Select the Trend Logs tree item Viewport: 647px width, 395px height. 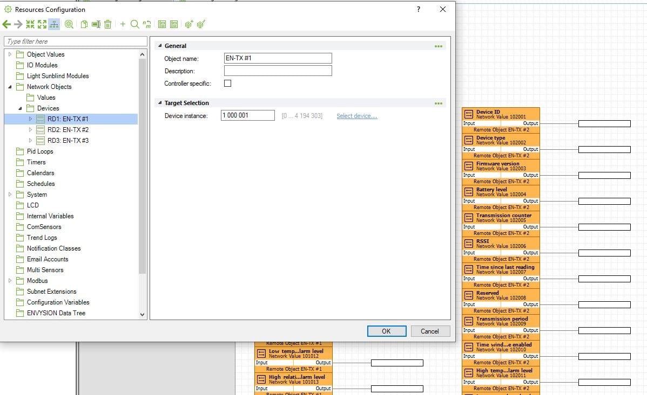click(42, 238)
